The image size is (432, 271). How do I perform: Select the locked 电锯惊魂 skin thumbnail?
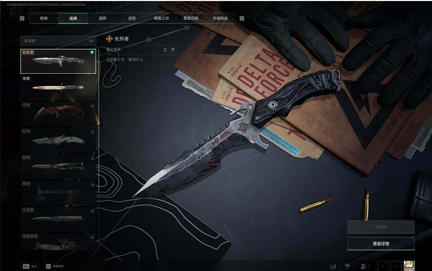click(58, 242)
